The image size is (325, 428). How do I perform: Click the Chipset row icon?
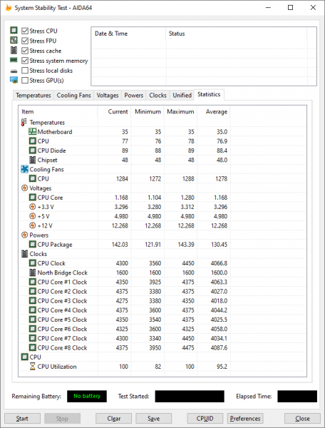33,160
